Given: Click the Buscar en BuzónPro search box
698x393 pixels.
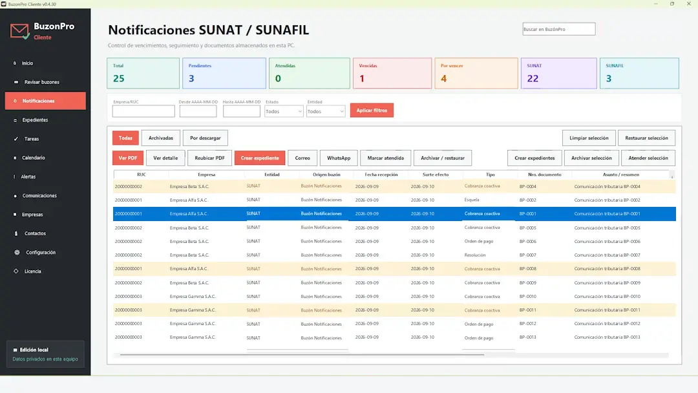Looking at the screenshot, I should click(x=558, y=29).
